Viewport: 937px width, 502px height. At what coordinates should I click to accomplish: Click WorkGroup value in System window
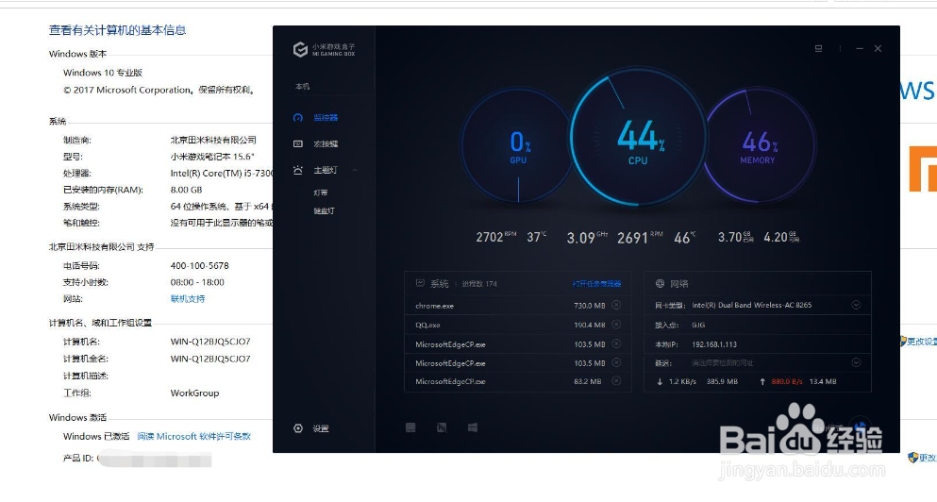[194, 393]
